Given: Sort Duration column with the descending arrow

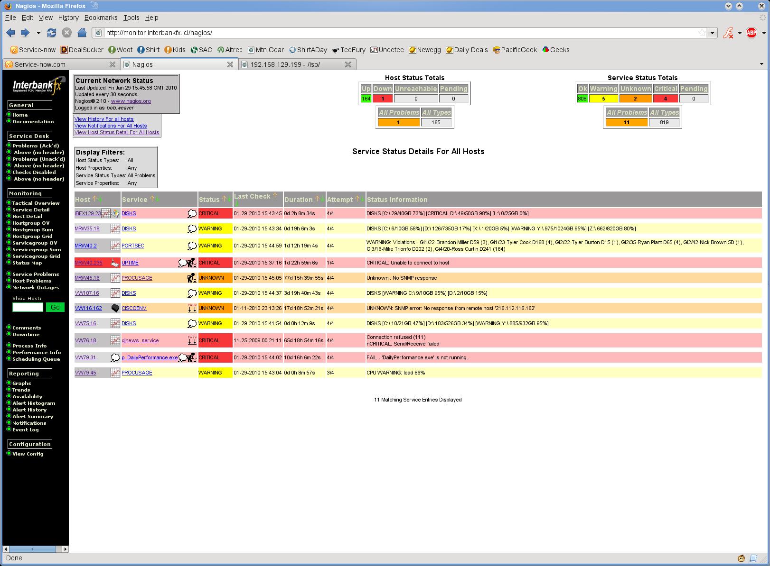Looking at the screenshot, I should coord(322,199).
